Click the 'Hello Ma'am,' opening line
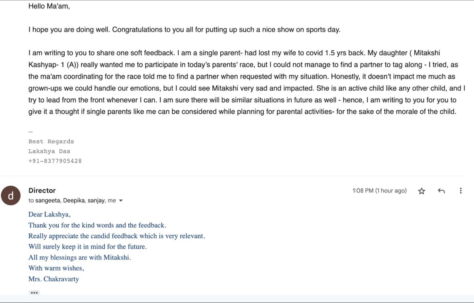This screenshot has width=474, height=303. pyautogui.click(x=49, y=6)
